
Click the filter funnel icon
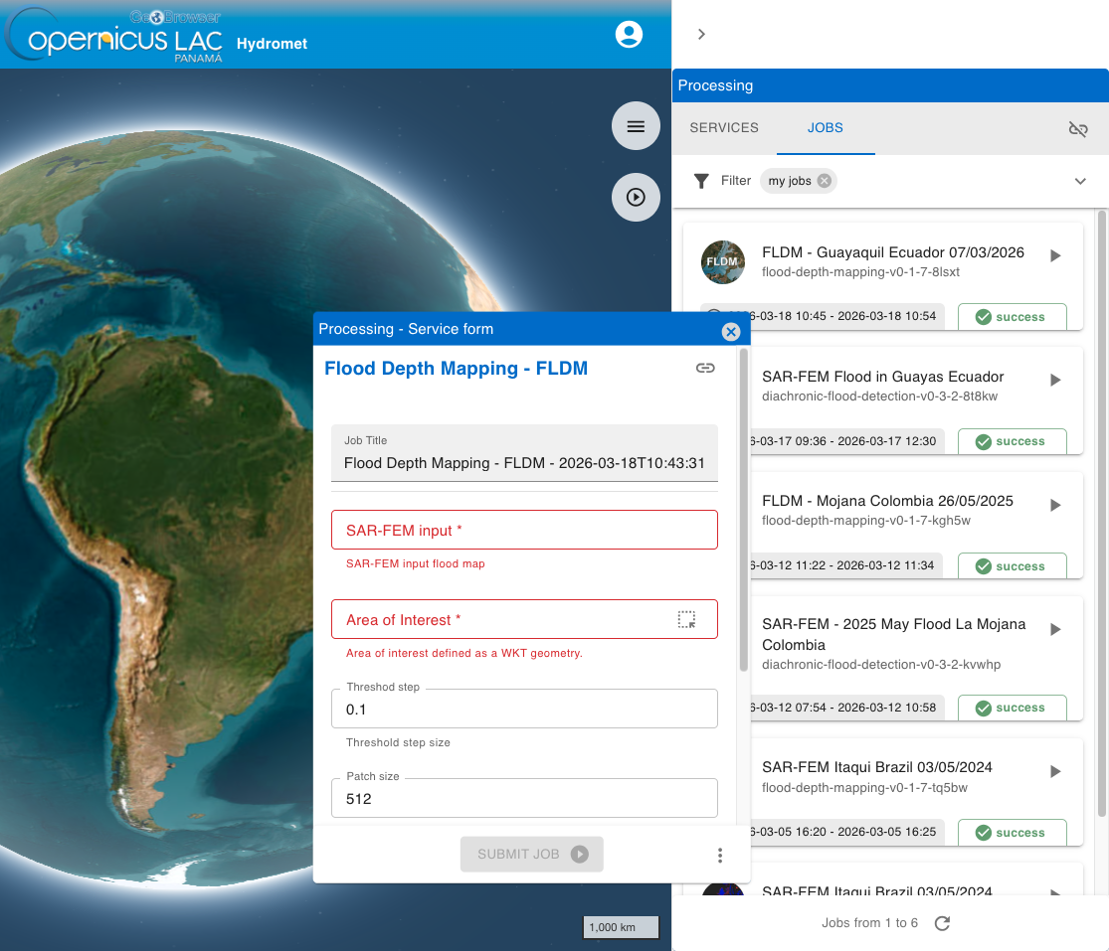point(701,181)
